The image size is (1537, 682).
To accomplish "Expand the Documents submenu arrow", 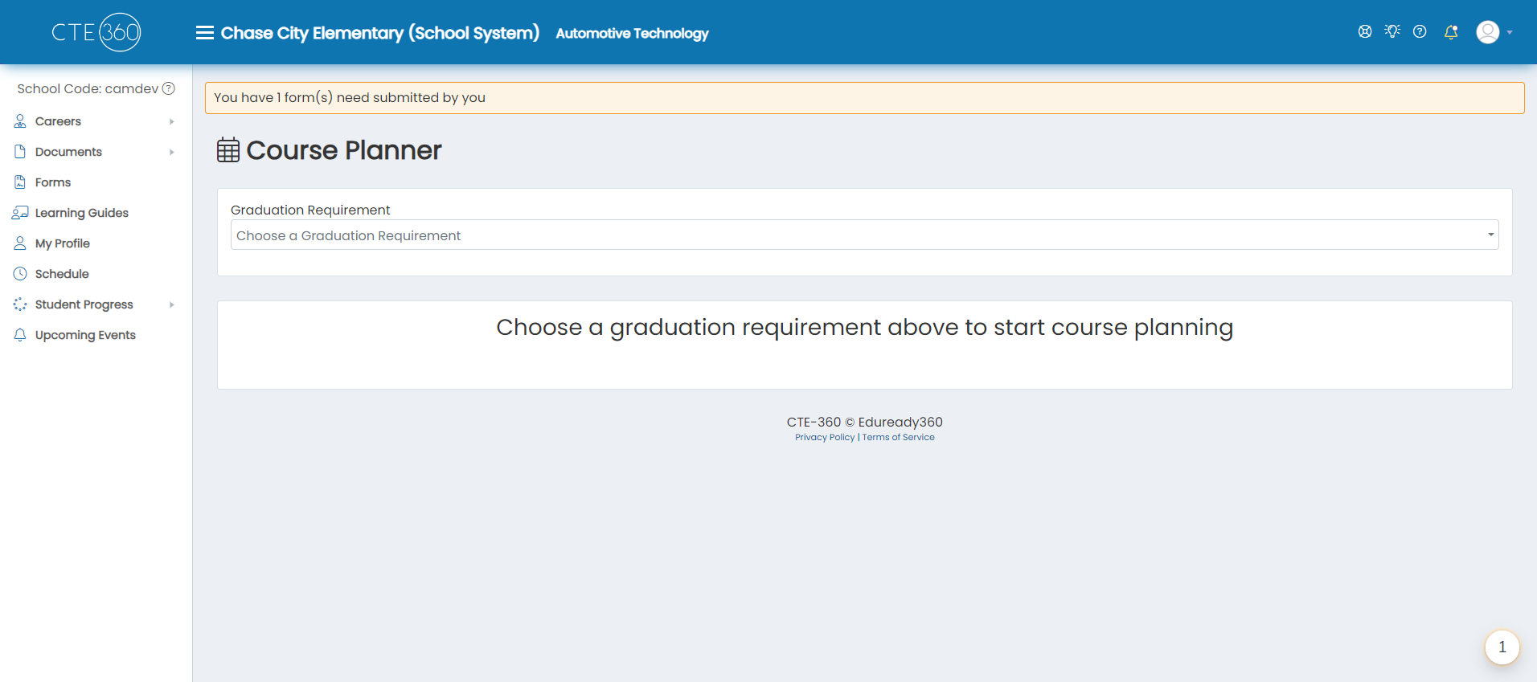I will tap(171, 152).
